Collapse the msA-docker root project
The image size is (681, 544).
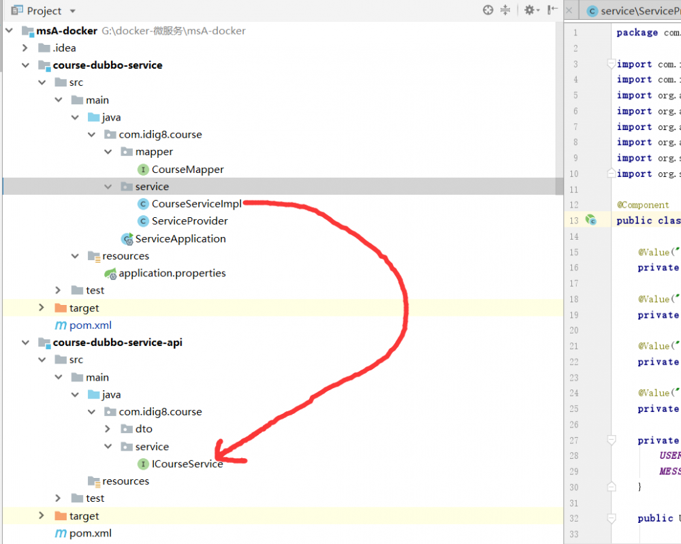click(x=9, y=31)
